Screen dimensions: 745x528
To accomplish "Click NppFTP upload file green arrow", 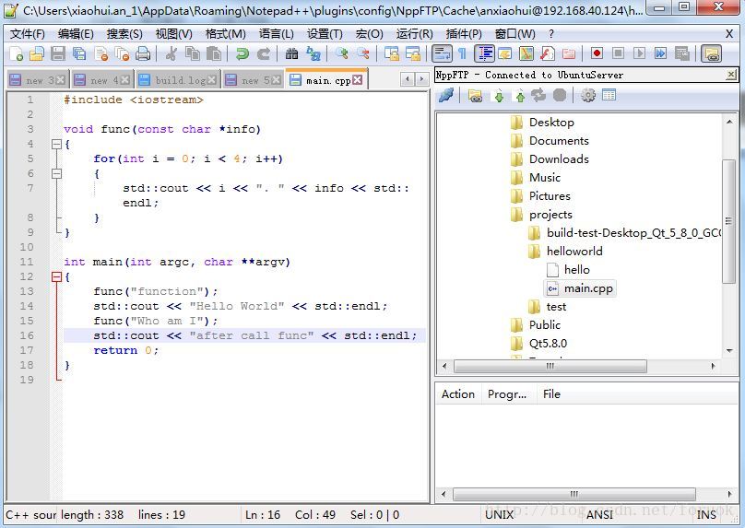I will click(x=519, y=95).
